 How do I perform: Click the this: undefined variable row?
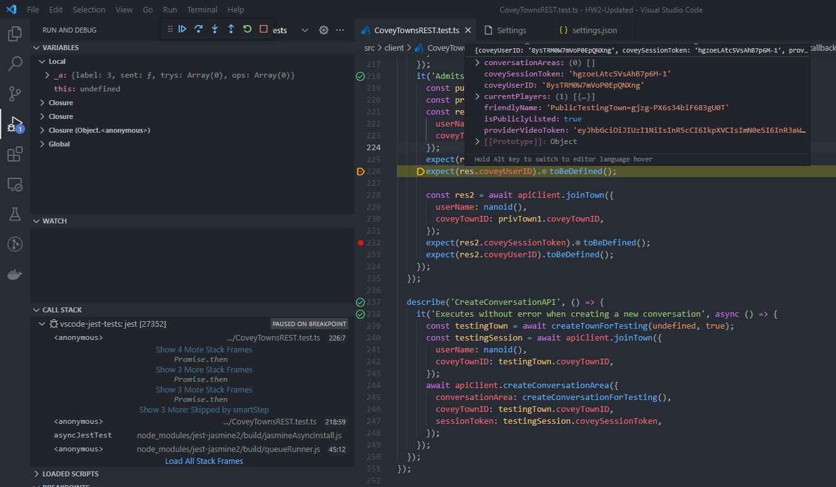point(192,89)
